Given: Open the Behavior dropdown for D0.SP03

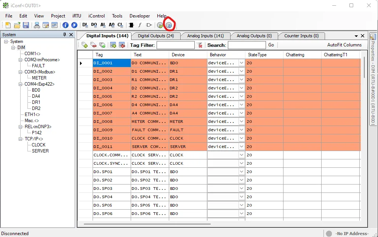Looking at the screenshot, I should (241, 188).
